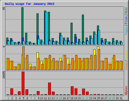Click the orange sites bar for day 3
This screenshot has height=101, width=129.
16,68
